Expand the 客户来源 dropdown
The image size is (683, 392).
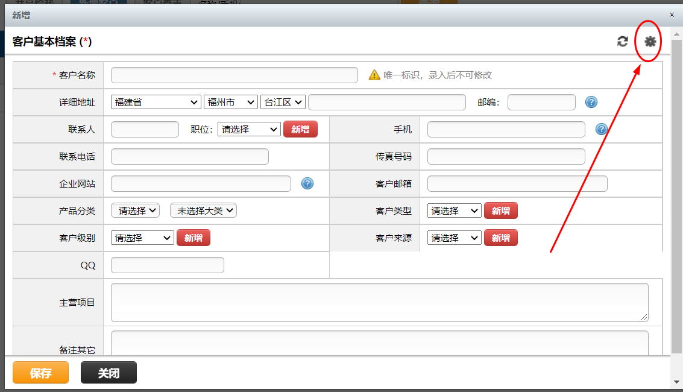(455, 238)
